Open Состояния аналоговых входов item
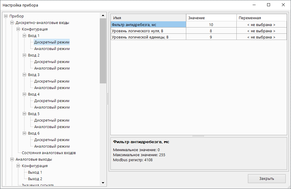Screen dimensions: 291x189 coord(49,153)
